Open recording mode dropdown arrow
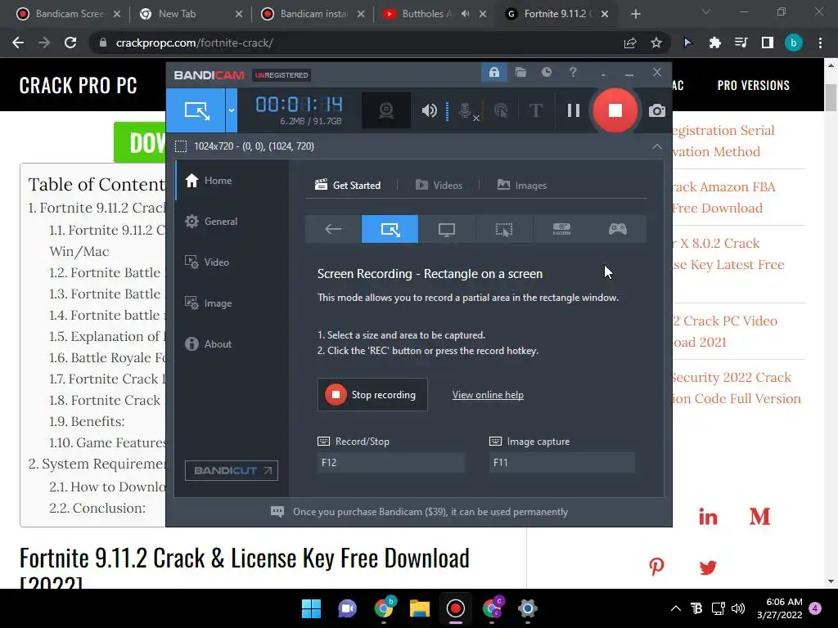 (232, 110)
